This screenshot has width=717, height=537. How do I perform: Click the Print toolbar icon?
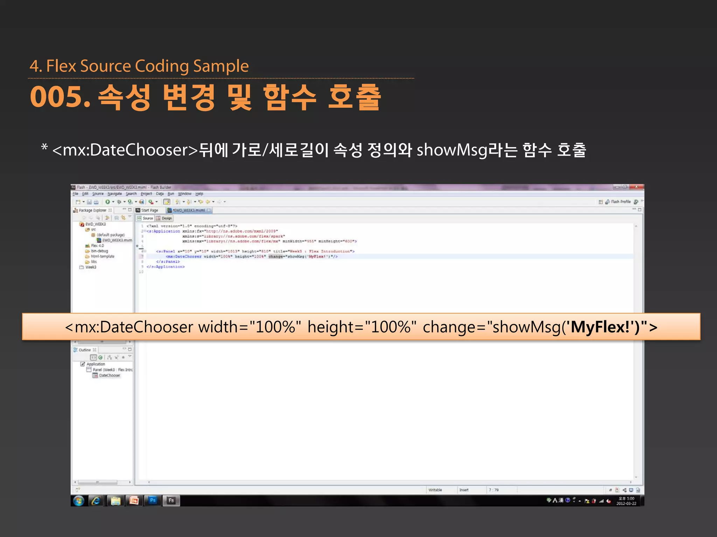96,202
